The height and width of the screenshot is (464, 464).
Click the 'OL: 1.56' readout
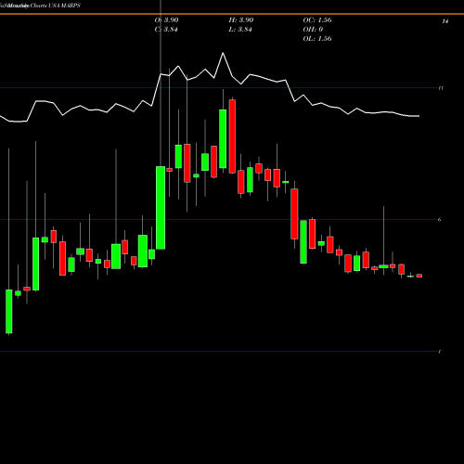(317, 39)
